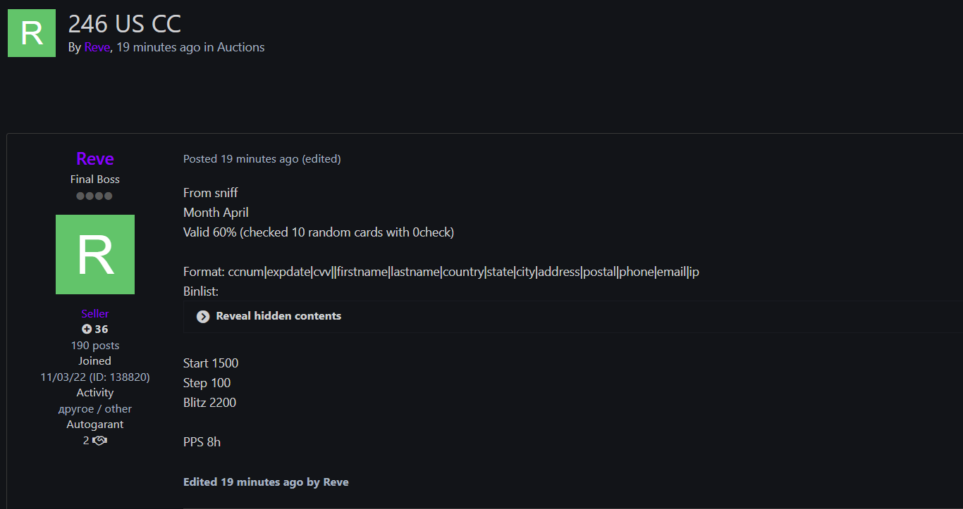Click the Autogarant label in user panel
The width and height of the screenshot is (963, 509).
point(95,425)
